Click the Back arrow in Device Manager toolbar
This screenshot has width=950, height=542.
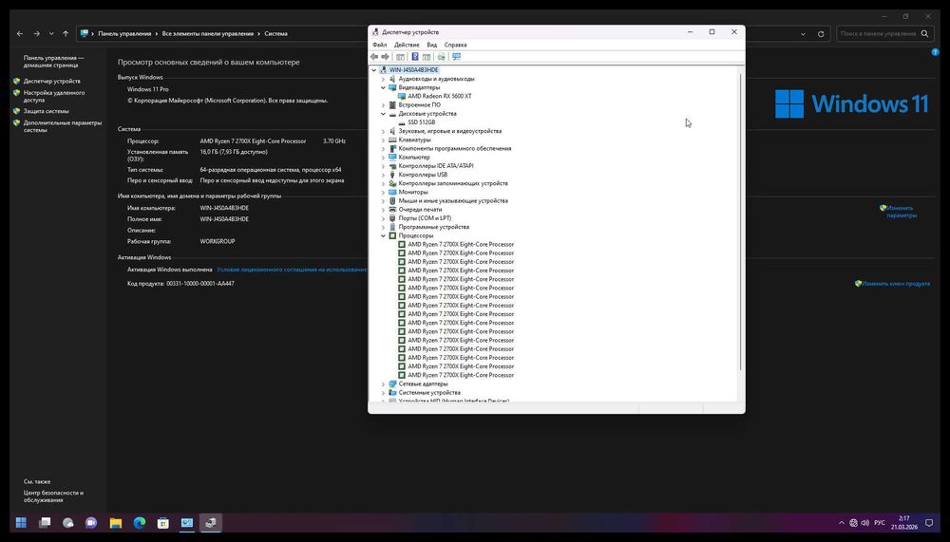tap(374, 56)
